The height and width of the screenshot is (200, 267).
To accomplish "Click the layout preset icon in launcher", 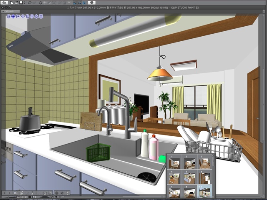I will 45,193.
